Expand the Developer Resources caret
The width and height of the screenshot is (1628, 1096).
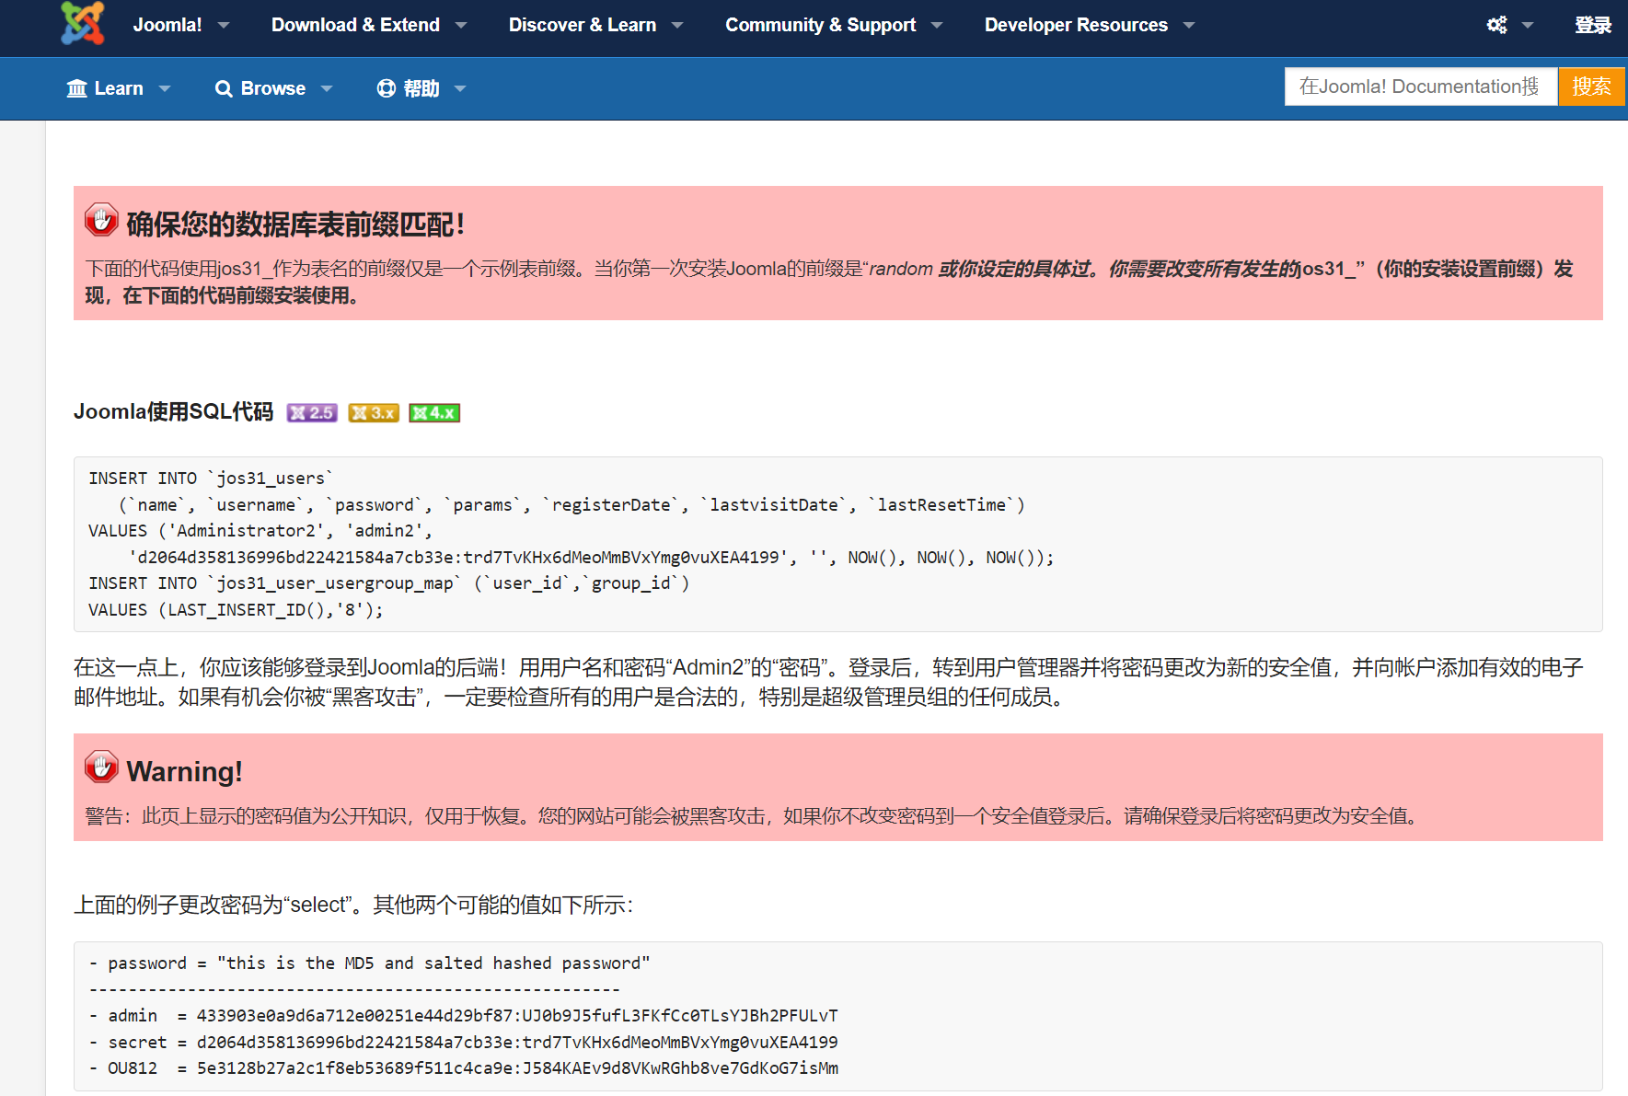1189,26
